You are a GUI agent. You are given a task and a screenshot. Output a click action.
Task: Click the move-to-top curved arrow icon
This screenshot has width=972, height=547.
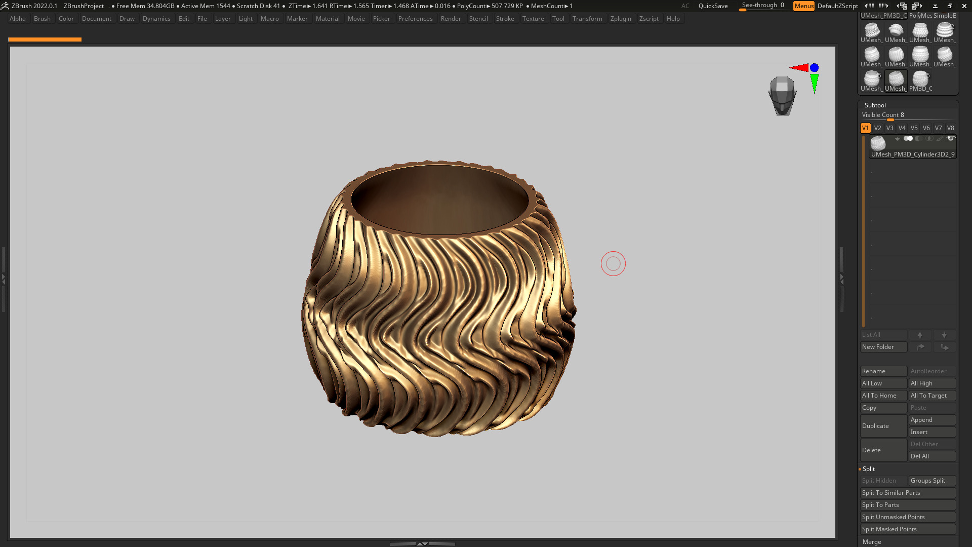coord(920,347)
